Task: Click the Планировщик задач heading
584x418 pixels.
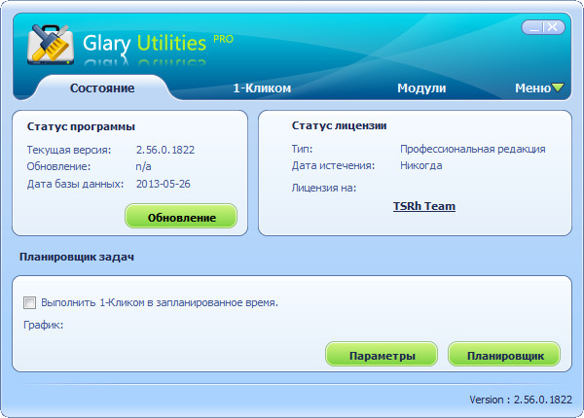Action: coord(77,257)
